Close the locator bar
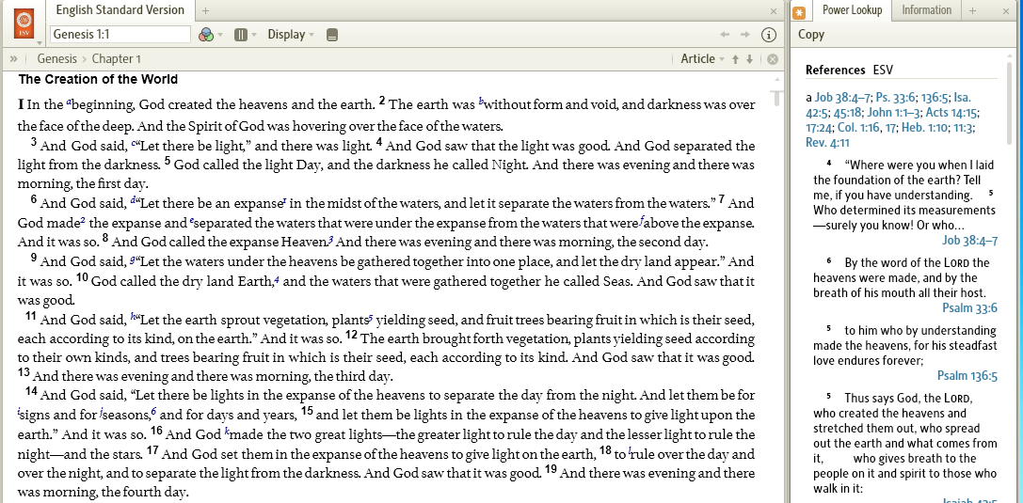This screenshot has height=503, width=1023. click(x=773, y=59)
